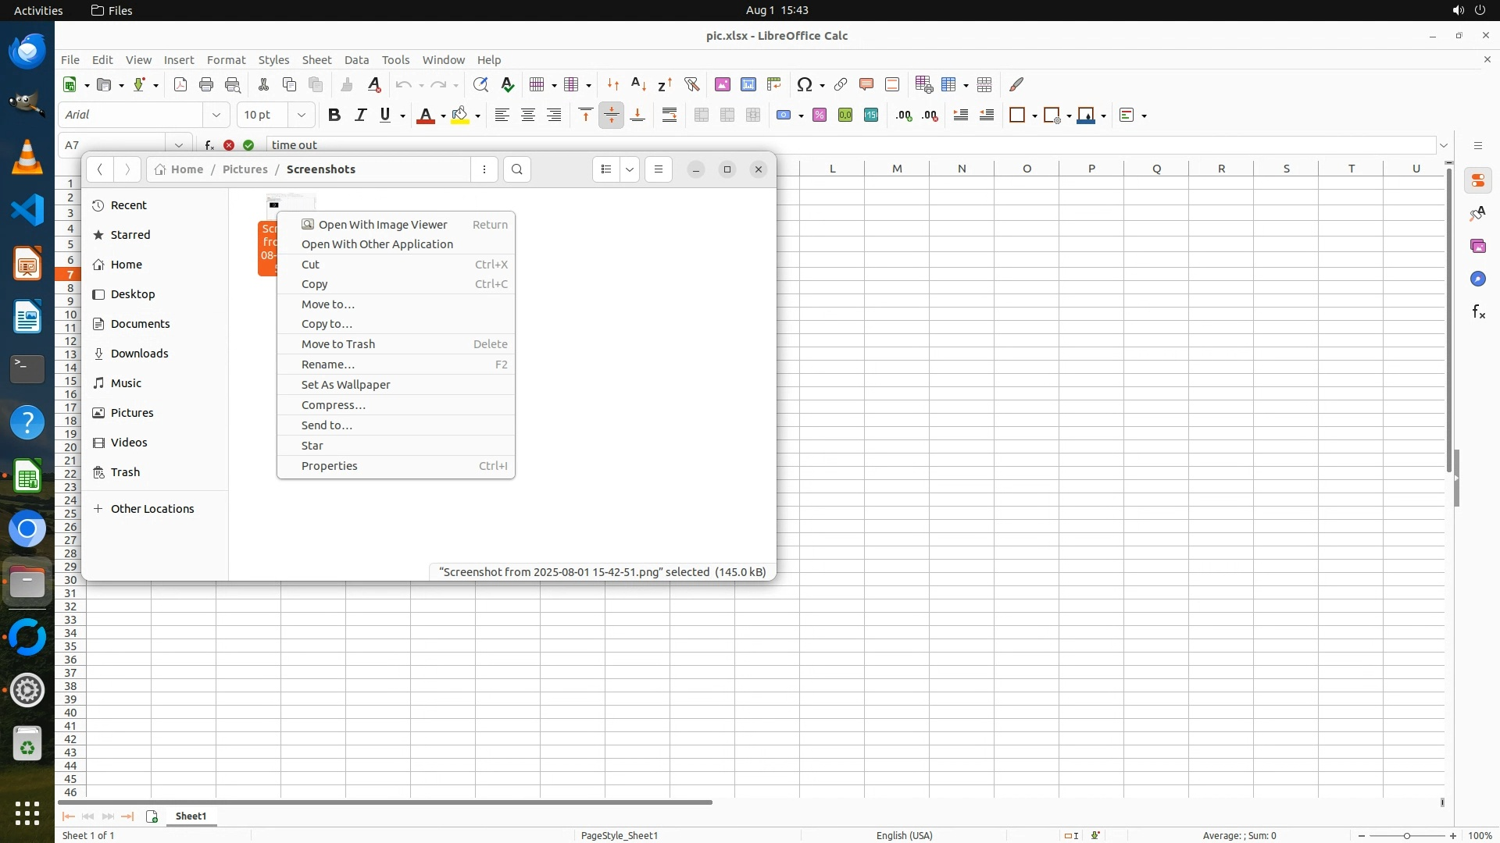The width and height of the screenshot is (1500, 843).
Task: Click Pictures in the path bar
Action: pyautogui.click(x=245, y=169)
